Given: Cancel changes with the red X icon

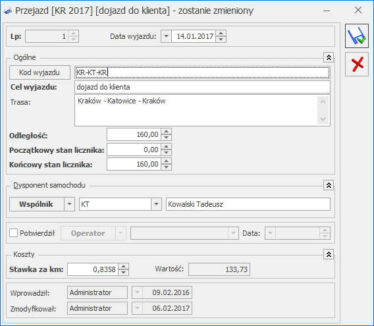Looking at the screenshot, I should point(357,65).
